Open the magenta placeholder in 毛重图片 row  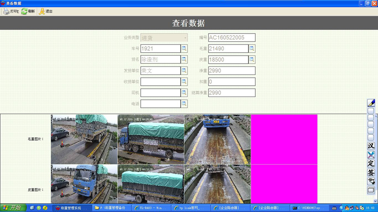(x=284, y=139)
